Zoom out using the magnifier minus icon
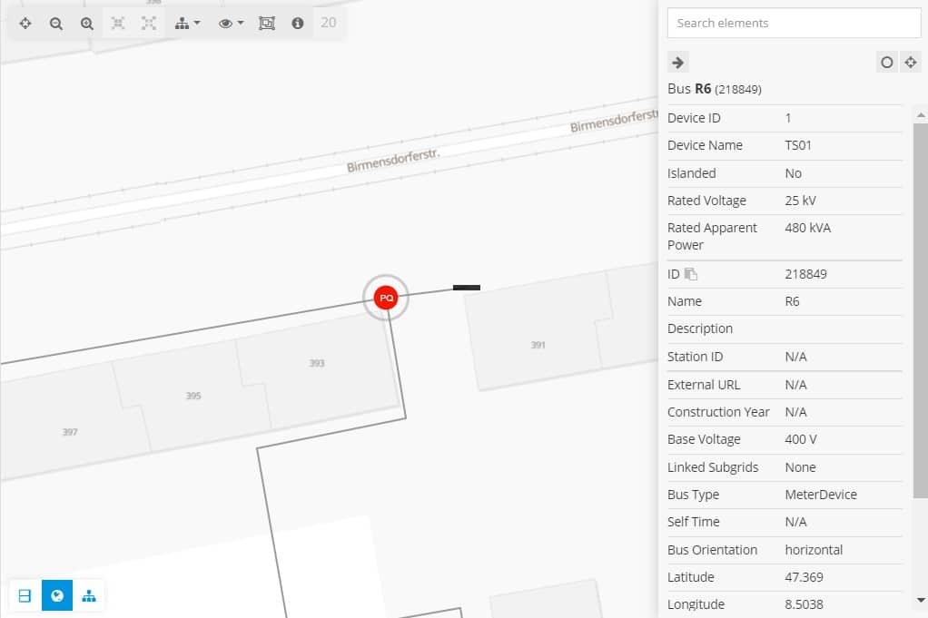This screenshot has height=618, width=928. point(56,24)
